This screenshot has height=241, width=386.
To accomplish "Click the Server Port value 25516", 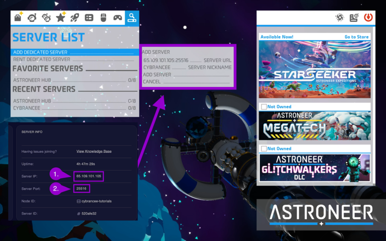I will 81,189.
